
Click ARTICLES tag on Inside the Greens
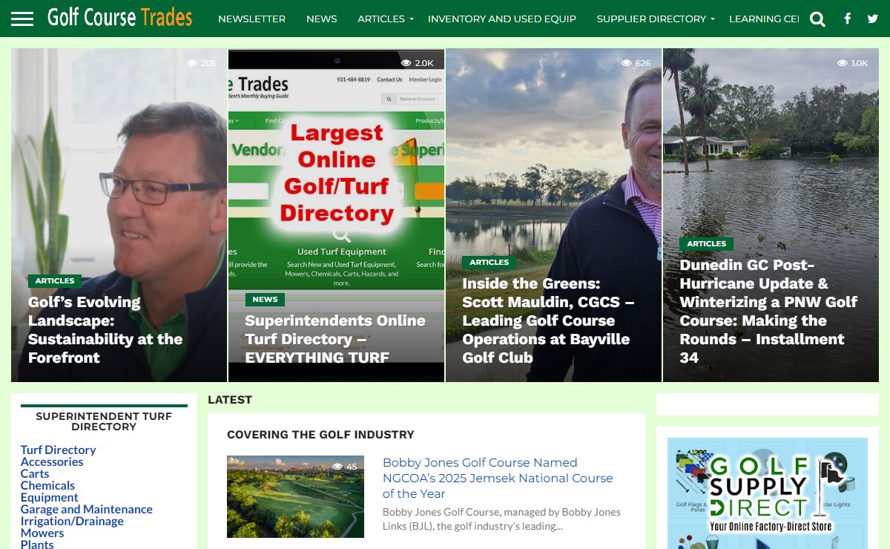[489, 263]
